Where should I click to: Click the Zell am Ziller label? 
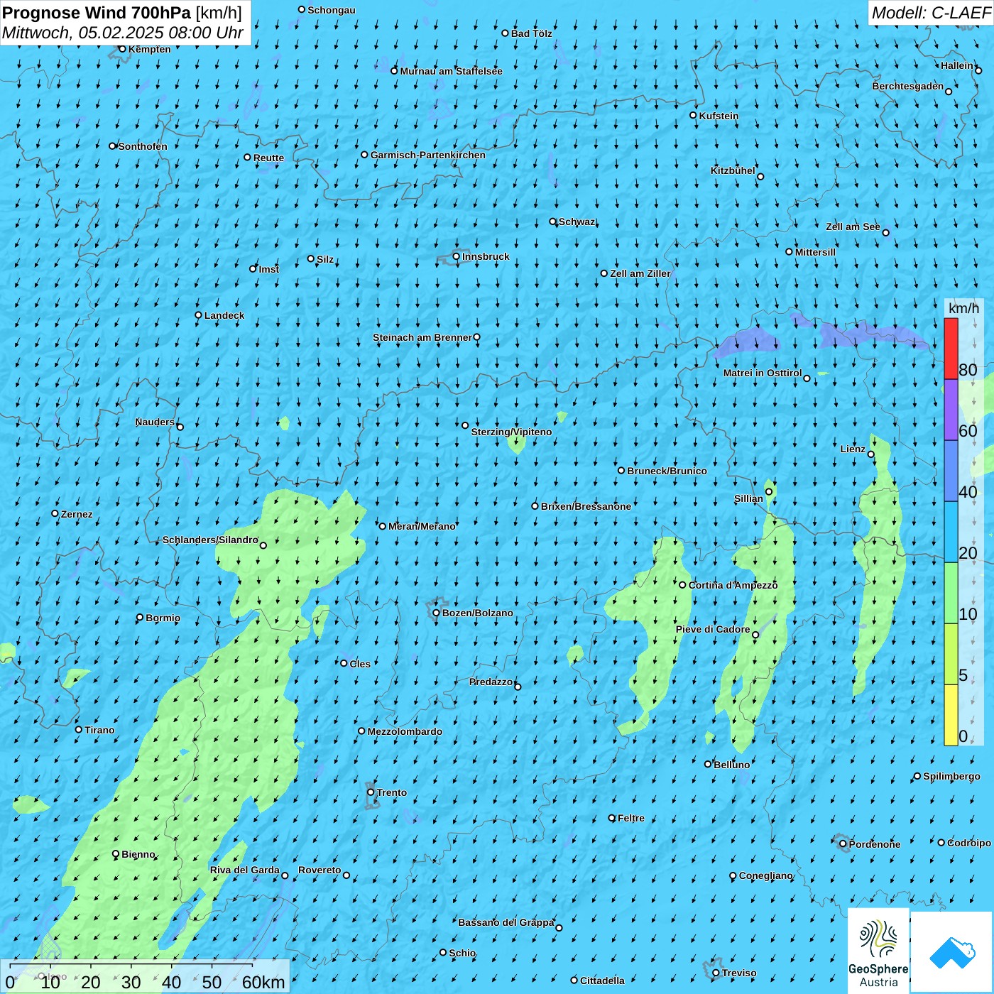pyautogui.click(x=640, y=273)
